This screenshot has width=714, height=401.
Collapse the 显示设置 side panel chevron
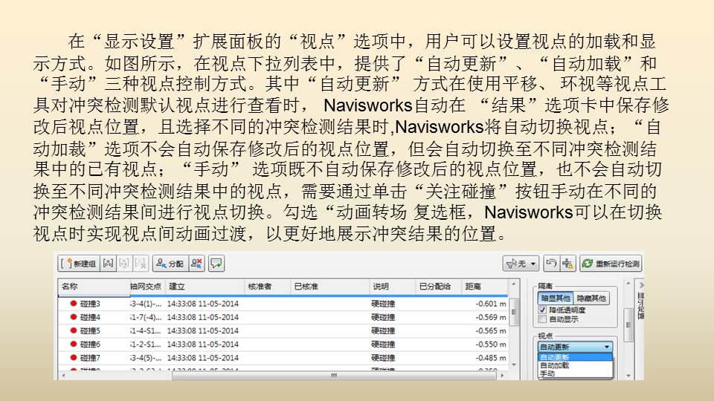(641, 285)
